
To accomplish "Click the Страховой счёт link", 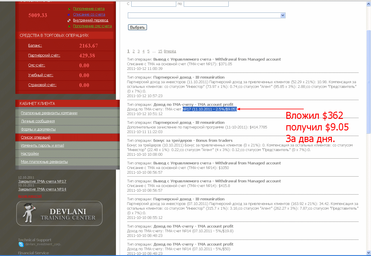I will pyautogui.click(x=42, y=85).
